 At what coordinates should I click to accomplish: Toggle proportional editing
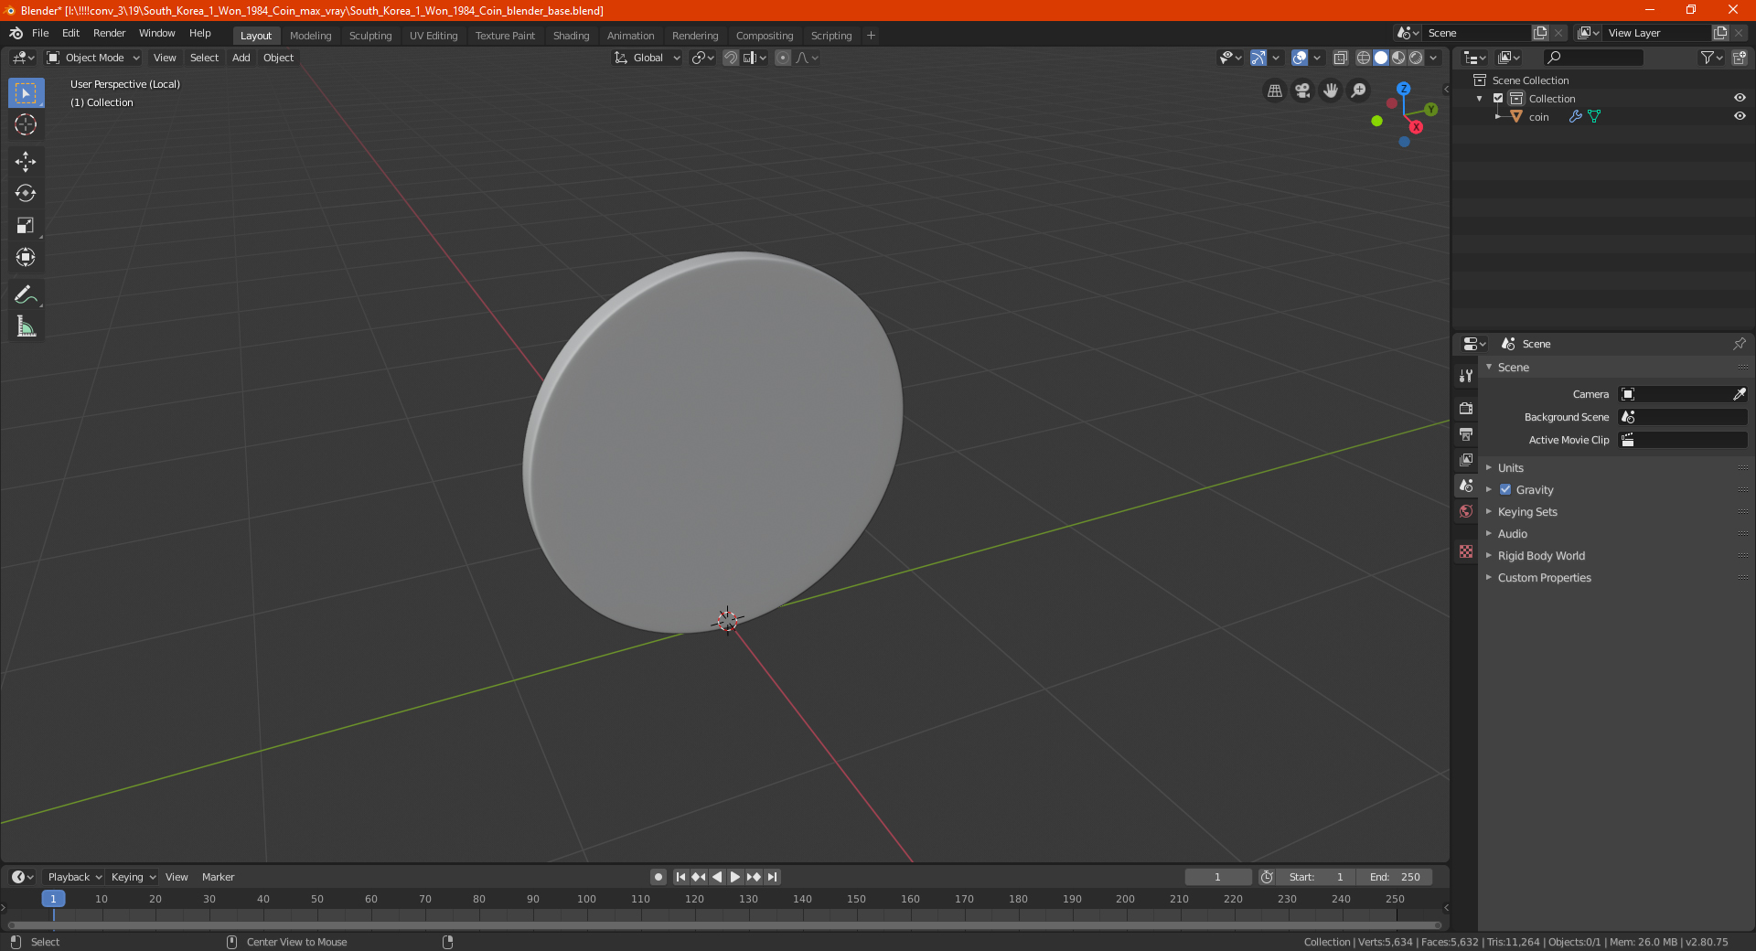[x=783, y=58]
